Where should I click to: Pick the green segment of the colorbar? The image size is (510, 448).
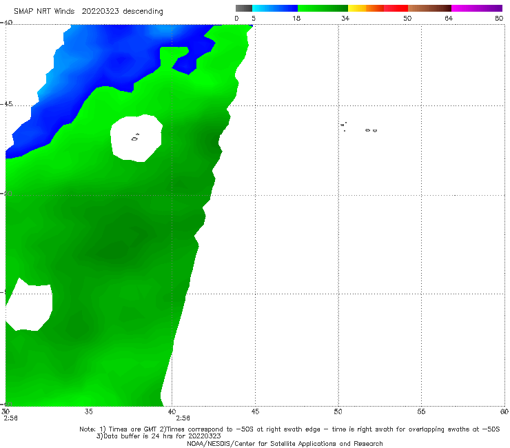pyautogui.click(x=323, y=8)
